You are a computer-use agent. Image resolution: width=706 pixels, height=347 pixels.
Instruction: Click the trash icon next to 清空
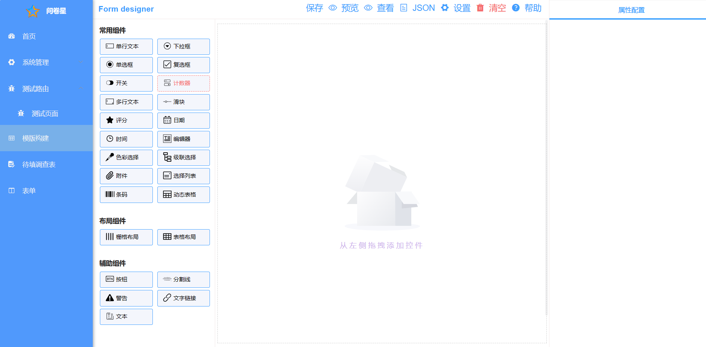point(480,8)
